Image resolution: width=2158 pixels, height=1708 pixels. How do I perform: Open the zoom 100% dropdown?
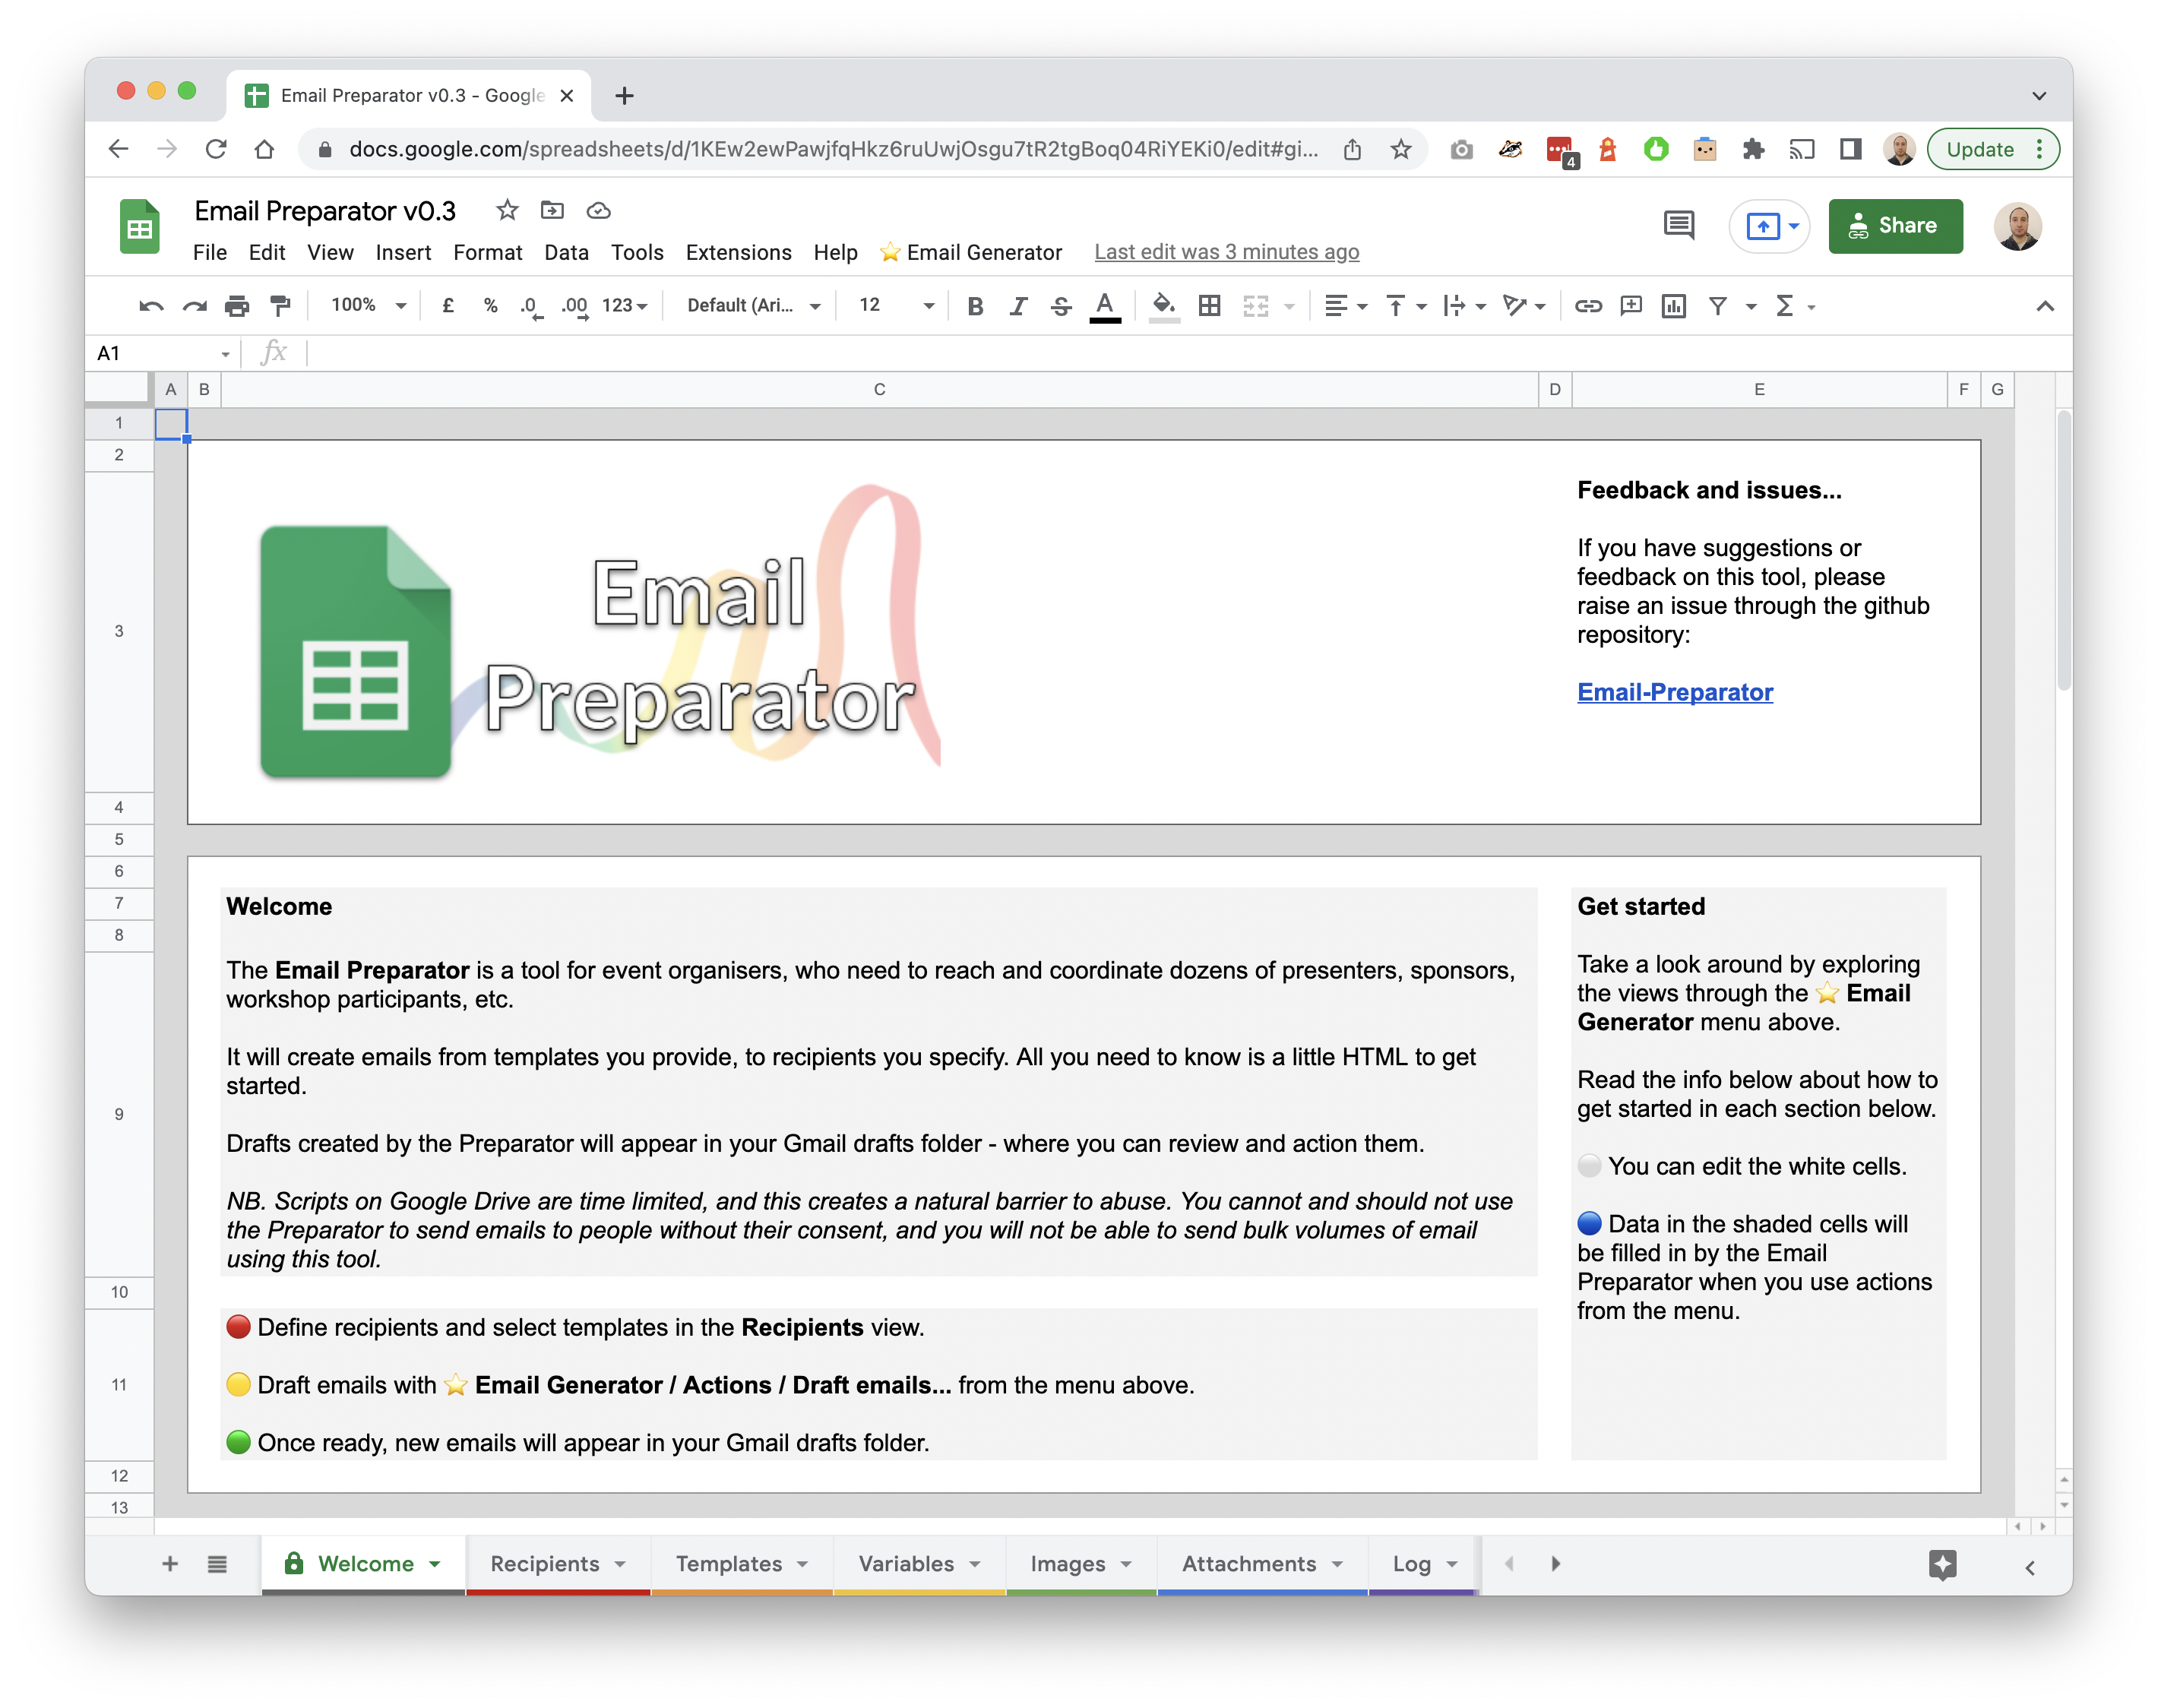coord(368,306)
